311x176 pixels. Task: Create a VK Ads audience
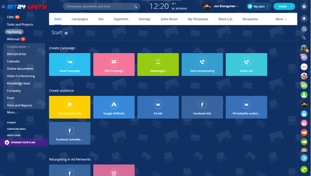158,107
